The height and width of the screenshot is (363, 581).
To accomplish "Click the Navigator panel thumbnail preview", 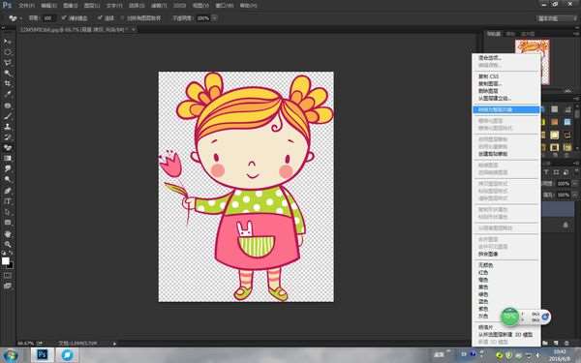I will (x=532, y=62).
